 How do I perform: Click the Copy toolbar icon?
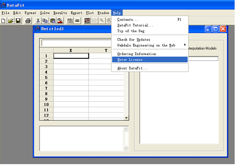[45, 21]
